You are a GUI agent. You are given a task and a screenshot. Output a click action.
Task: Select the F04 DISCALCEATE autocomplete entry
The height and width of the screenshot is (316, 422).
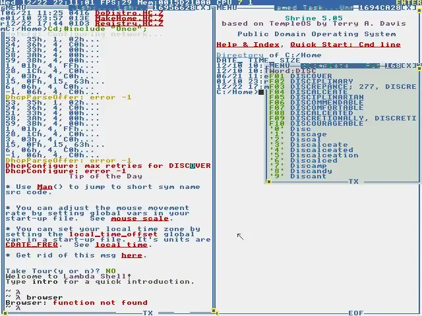(x=309, y=92)
